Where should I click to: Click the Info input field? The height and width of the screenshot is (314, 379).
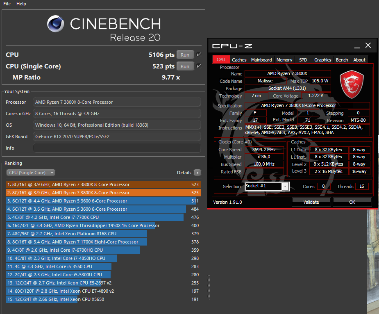117,148
